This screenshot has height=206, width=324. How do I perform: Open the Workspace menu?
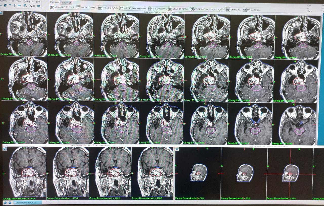click(28, 2)
